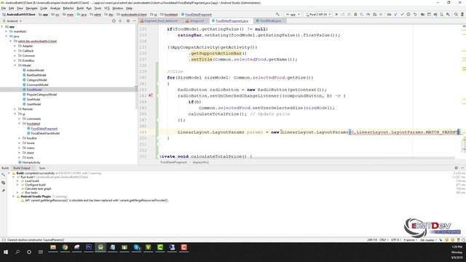Select the Sync tab in Build panel
This screenshot has width=466, height=262.
pos(42,168)
